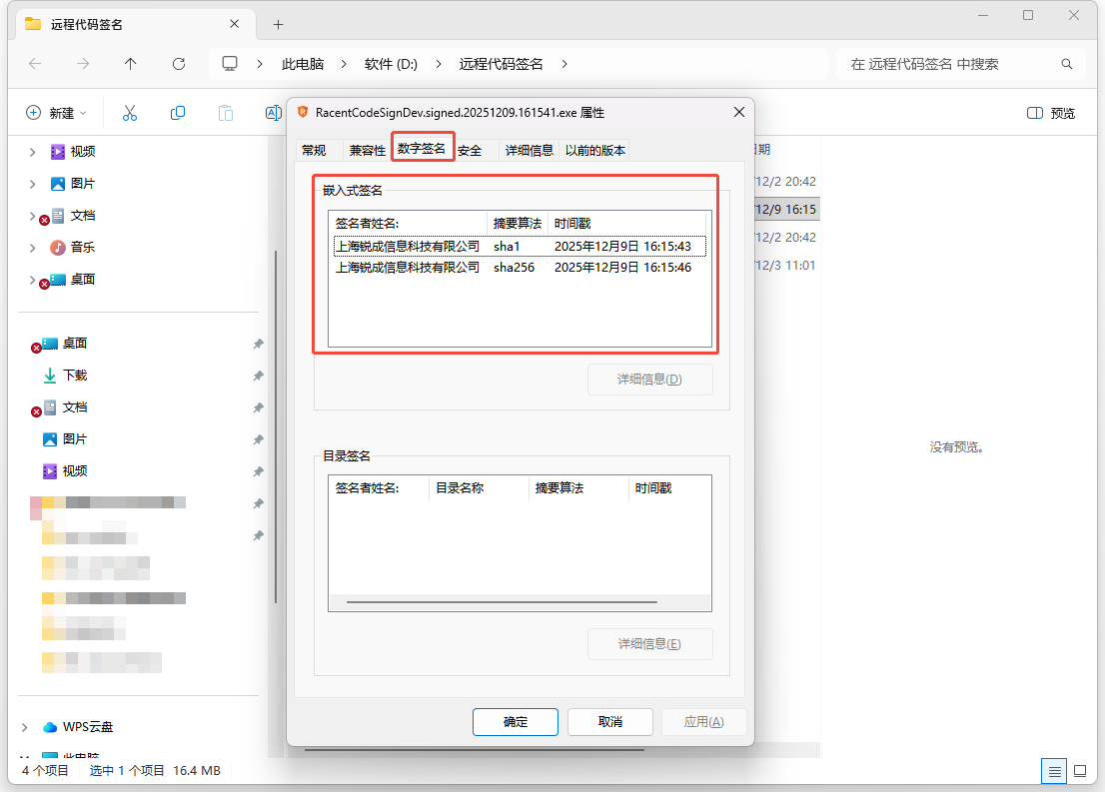Click the 确定 button to confirm

515,721
